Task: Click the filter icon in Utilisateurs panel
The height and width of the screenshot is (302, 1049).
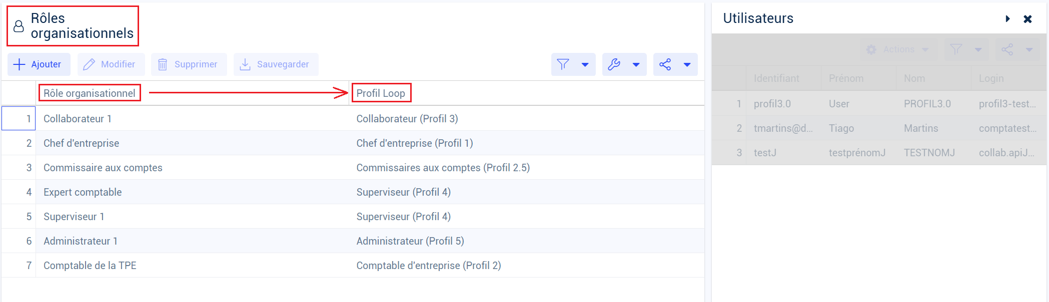Action: [956, 49]
